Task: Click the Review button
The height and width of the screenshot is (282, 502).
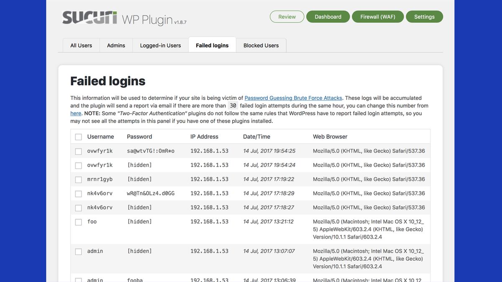Action: 287,17
